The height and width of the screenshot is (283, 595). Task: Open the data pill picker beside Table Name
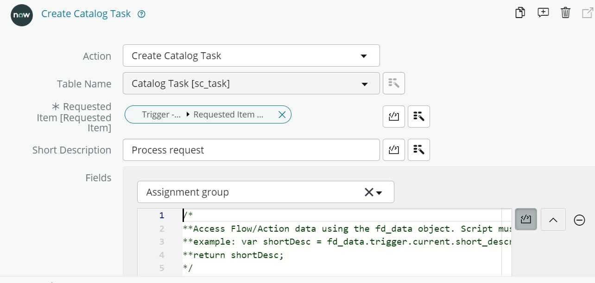pyautogui.click(x=393, y=83)
